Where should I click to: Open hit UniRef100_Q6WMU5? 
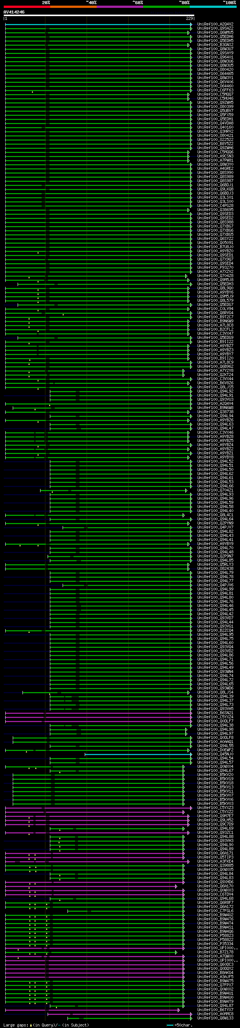click(215, 32)
